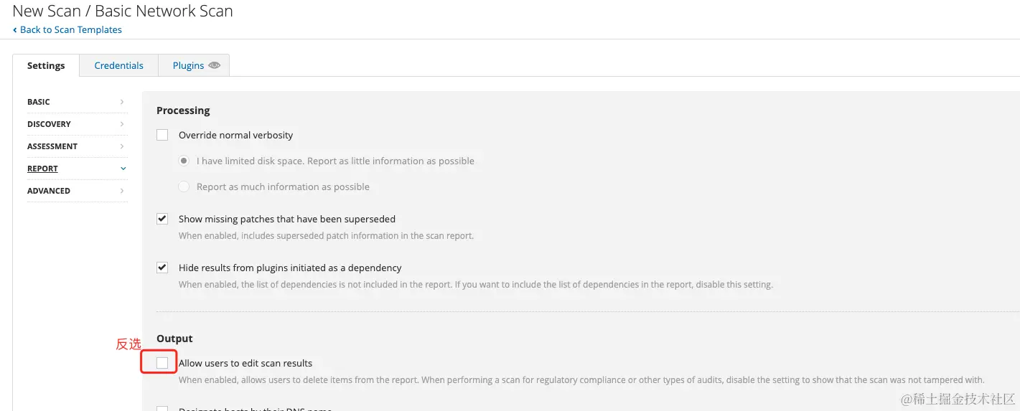Click 'Allow users to edit scan results' label

[245, 363]
